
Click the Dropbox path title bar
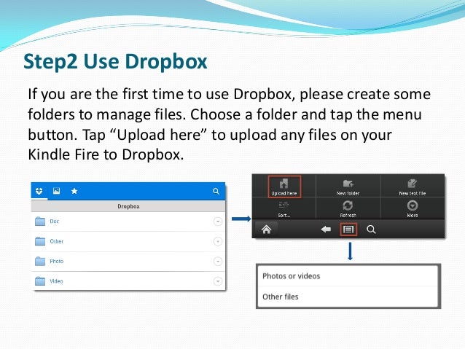[x=128, y=206]
